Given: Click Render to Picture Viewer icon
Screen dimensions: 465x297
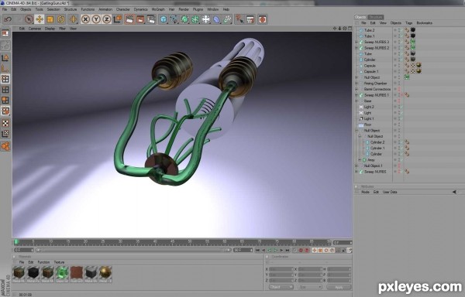Looking at the screenshot, I should (140, 19).
